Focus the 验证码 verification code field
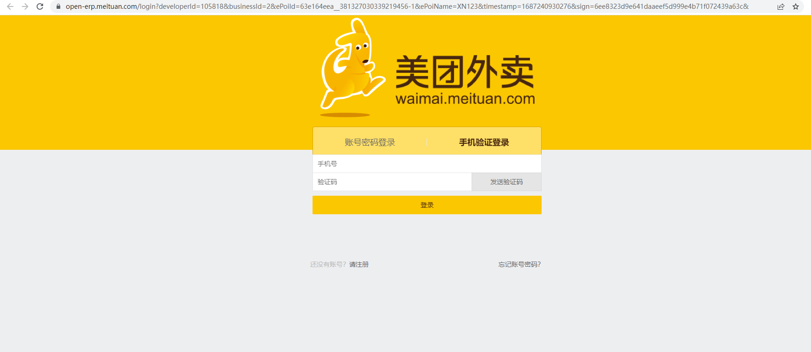The height and width of the screenshot is (352, 811). (392, 182)
